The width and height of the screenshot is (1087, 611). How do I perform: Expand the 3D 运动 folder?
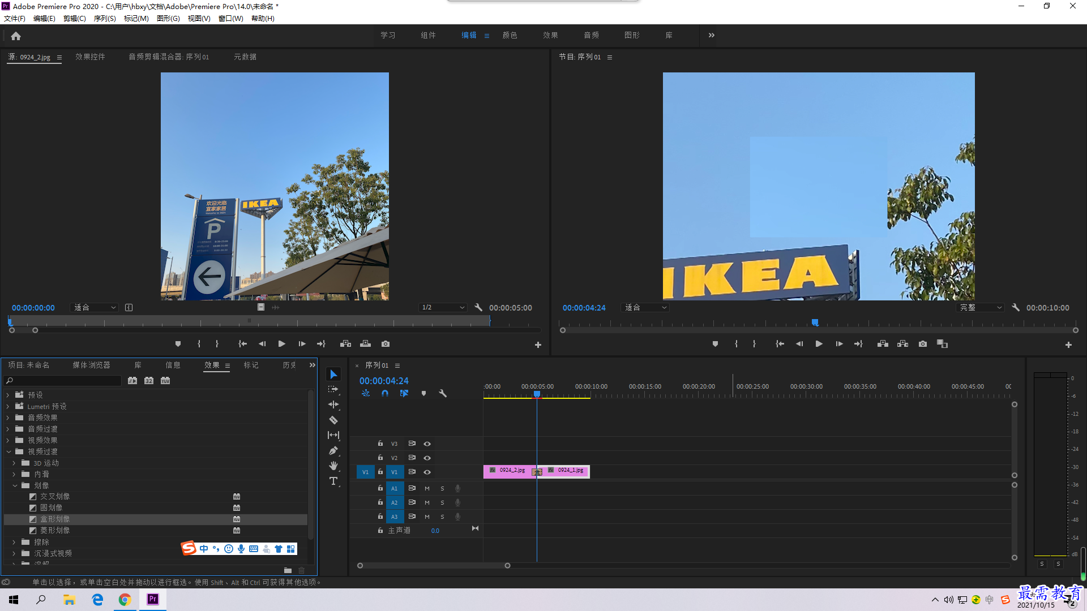14,463
